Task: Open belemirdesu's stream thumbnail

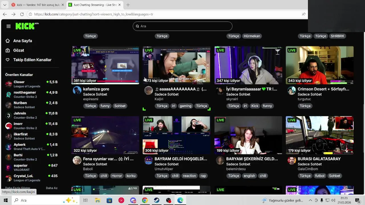Action: point(248,135)
